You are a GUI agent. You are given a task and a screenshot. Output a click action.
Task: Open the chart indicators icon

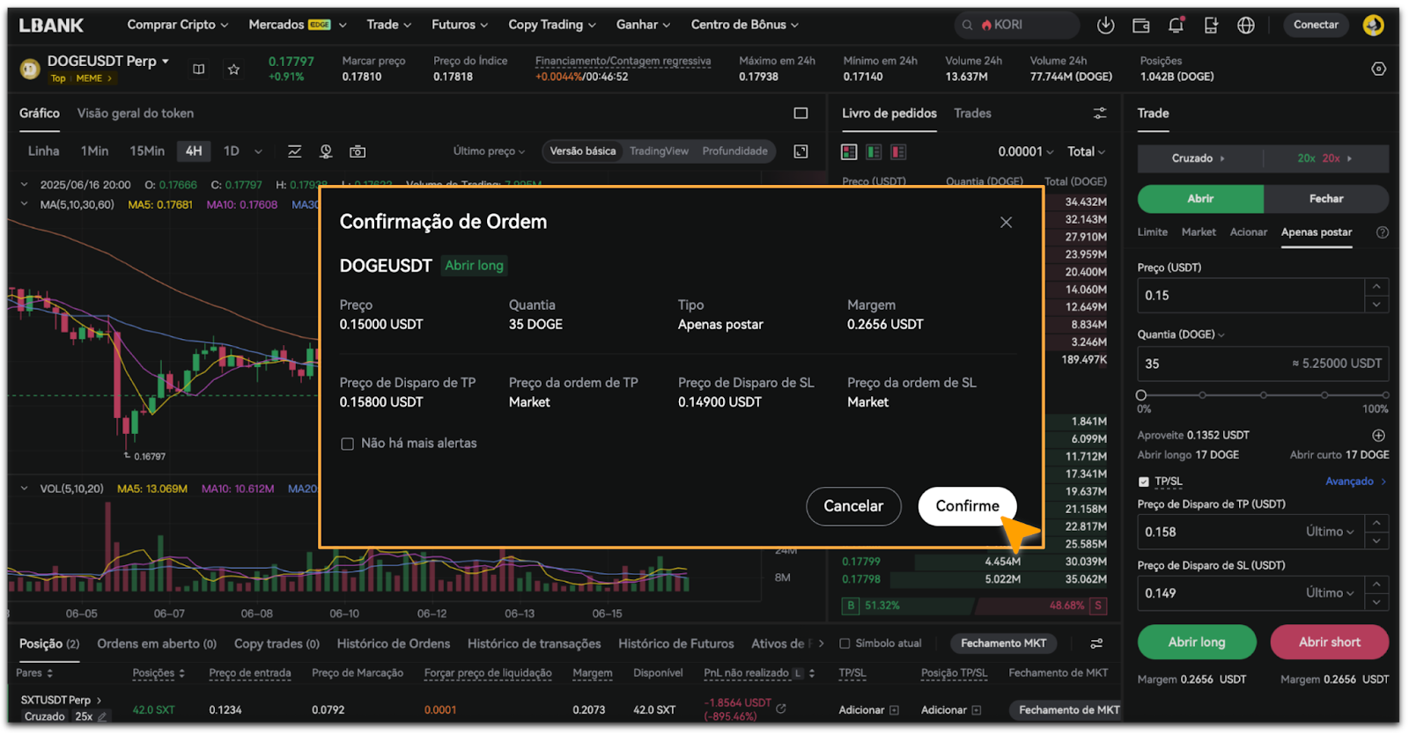tap(295, 151)
